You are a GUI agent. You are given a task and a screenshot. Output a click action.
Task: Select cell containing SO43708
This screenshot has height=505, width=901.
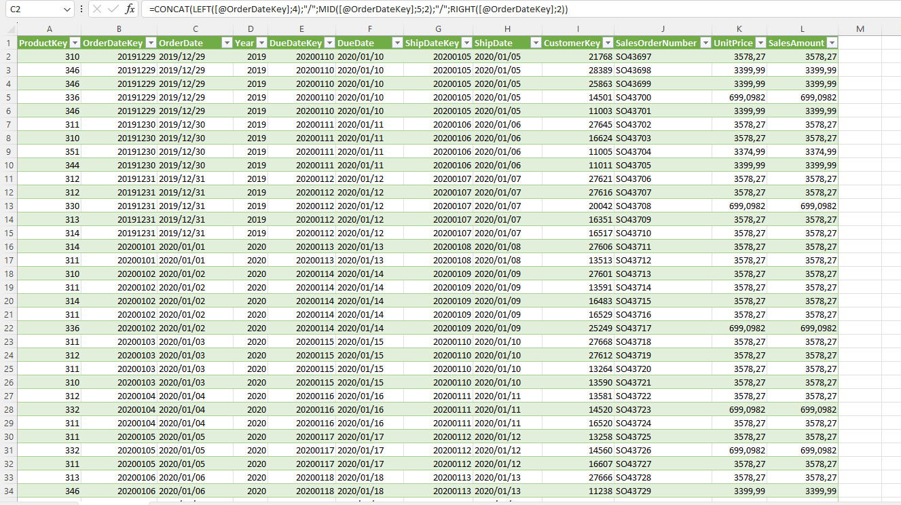[662, 206]
